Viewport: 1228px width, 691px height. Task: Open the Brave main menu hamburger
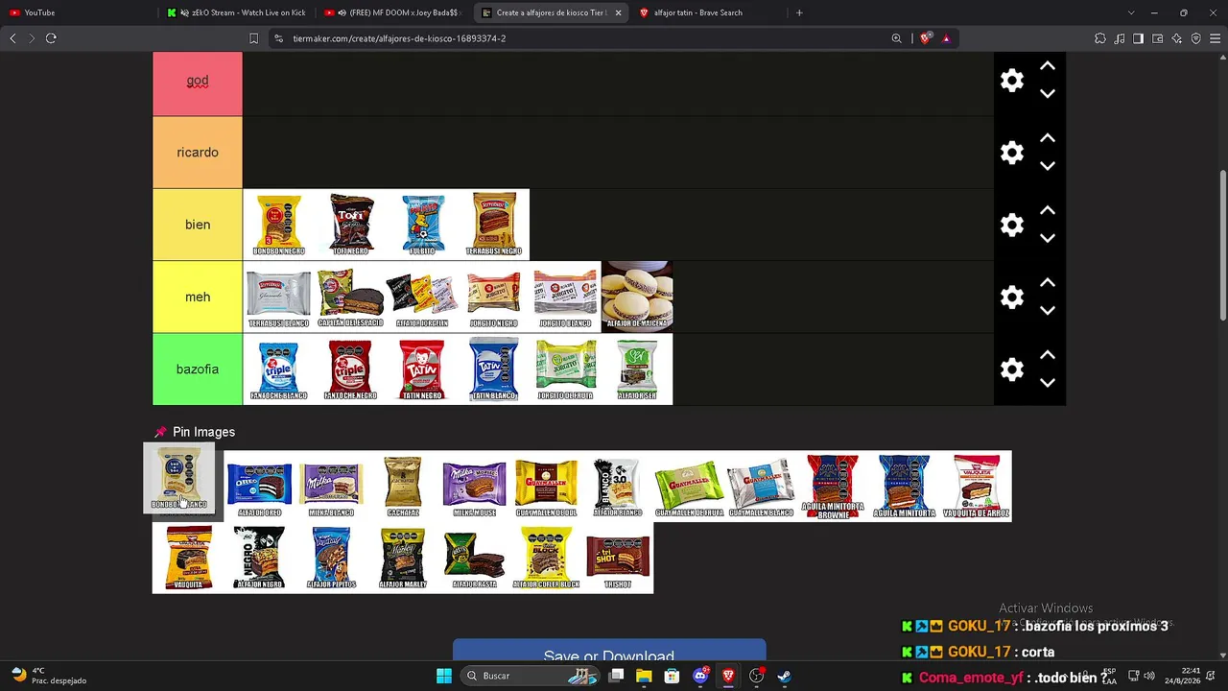[x=1215, y=38]
